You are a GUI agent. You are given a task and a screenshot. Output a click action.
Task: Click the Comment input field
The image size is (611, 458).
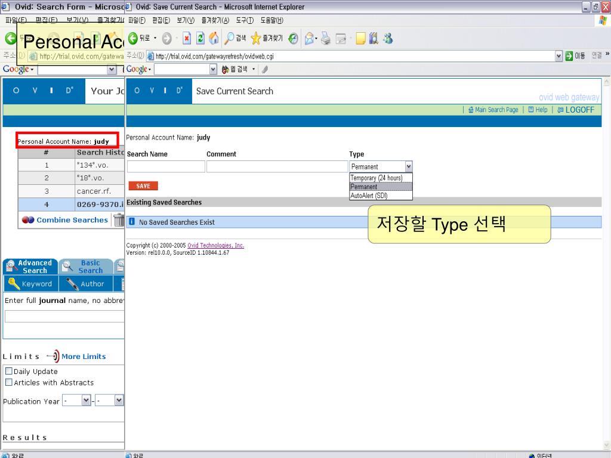coord(277,167)
